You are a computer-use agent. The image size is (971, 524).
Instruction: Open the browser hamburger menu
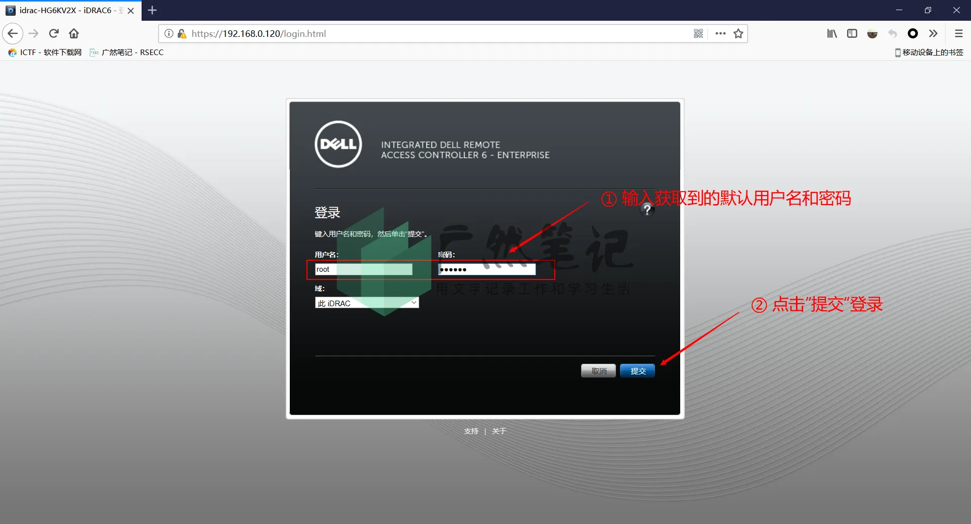[958, 34]
